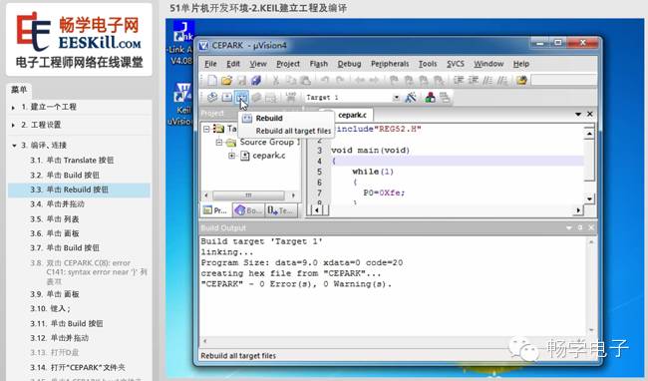Open the Project menu
The height and width of the screenshot is (381, 648).
[288, 64]
